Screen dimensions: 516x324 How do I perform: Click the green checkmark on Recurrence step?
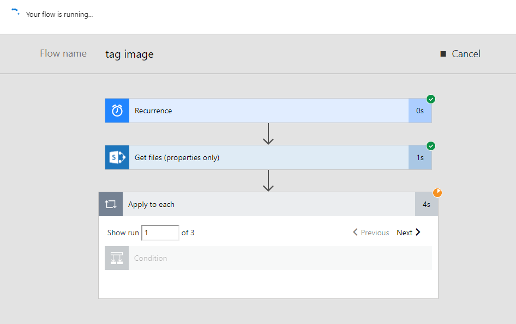pos(431,99)
